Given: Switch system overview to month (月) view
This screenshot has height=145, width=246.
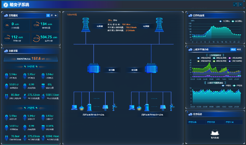Looking at the screenshot, I should click(52, 16).
